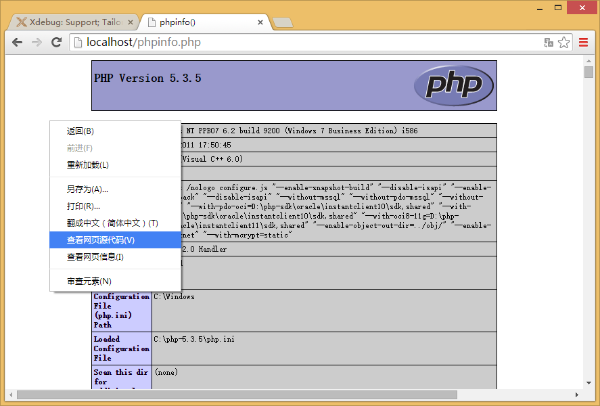The width and height of the screenshot is (600, 406).
Task: Bookmark this page with the star icon
Action: coord(564,42)
